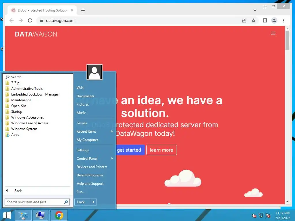
Task: Open Chrome's three-dot menu
Action: coord(283,20)
